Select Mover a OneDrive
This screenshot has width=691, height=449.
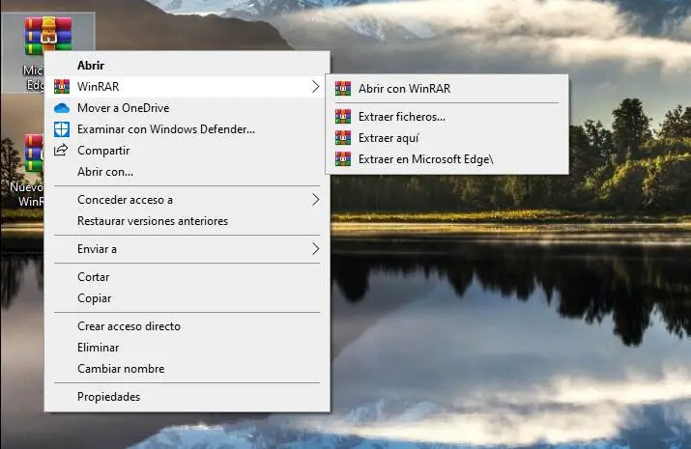(187, 108)
